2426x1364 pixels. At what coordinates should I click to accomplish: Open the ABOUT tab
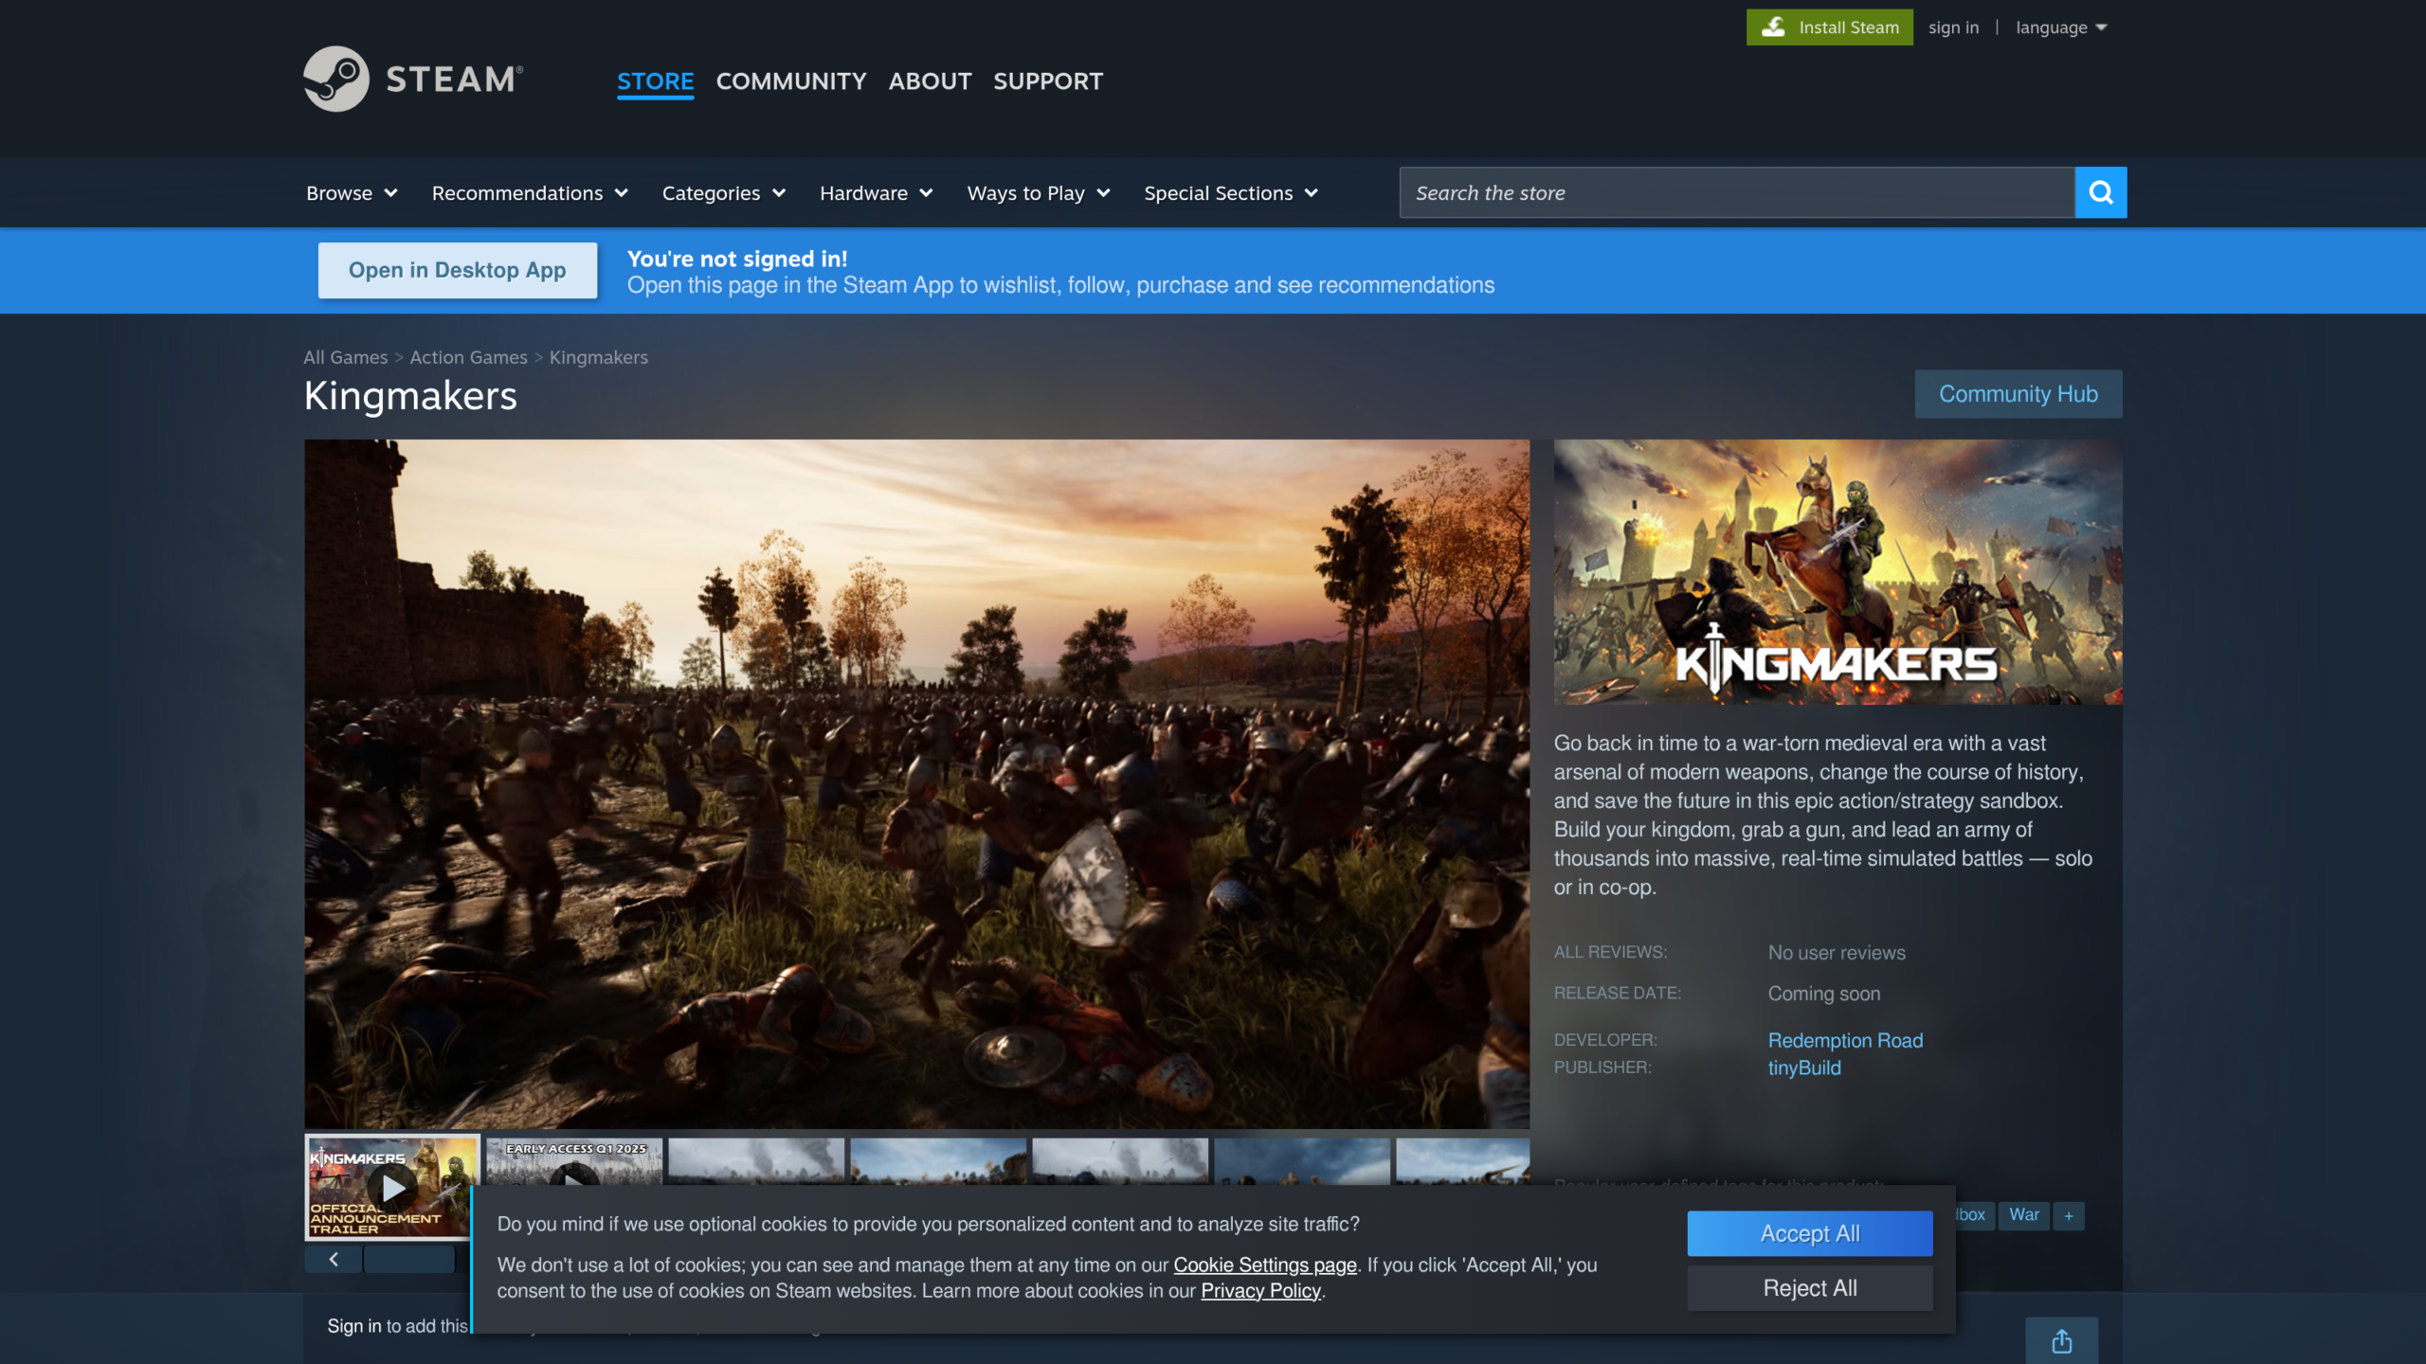[x=930, y=81]
